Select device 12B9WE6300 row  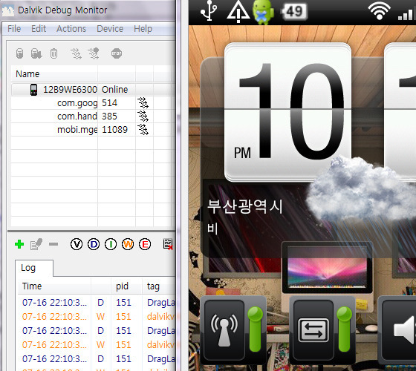(93, 90)
